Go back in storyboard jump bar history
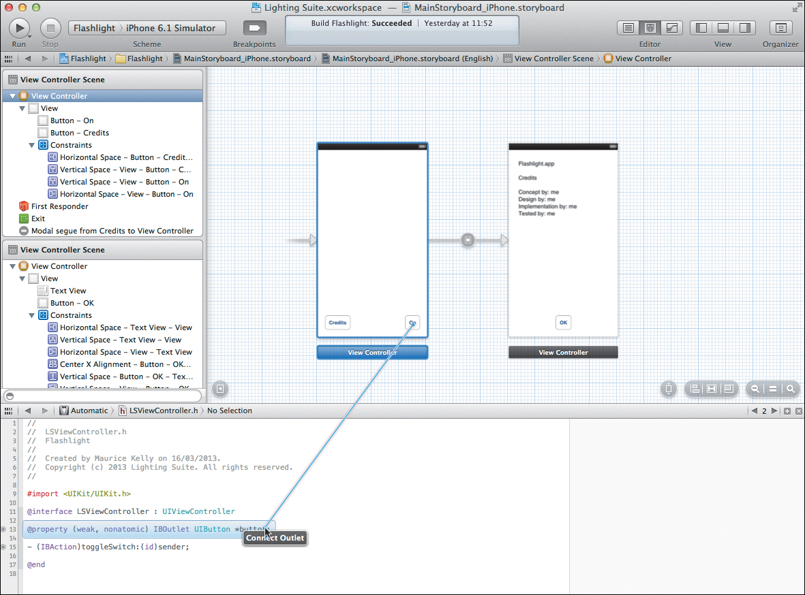Screen dimensions: 805x595 tap(28, 59)
